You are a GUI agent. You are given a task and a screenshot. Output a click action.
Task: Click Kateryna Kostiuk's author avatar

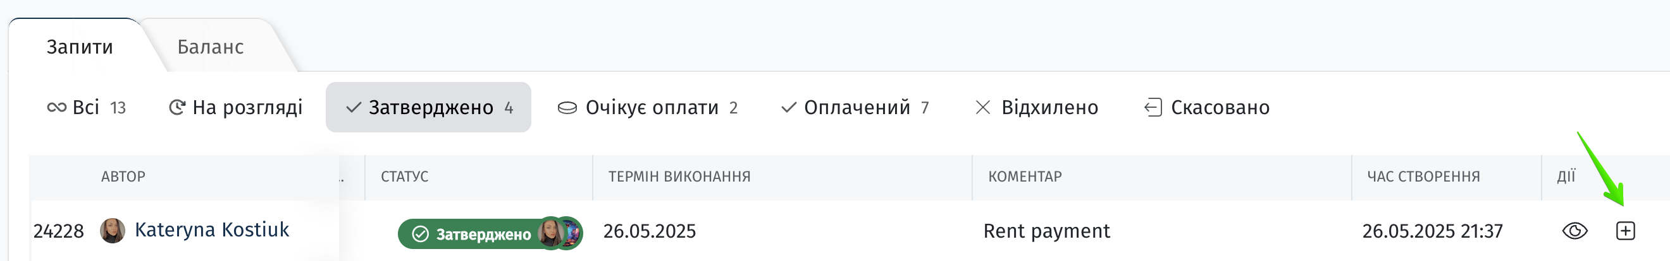coord(112,231)
